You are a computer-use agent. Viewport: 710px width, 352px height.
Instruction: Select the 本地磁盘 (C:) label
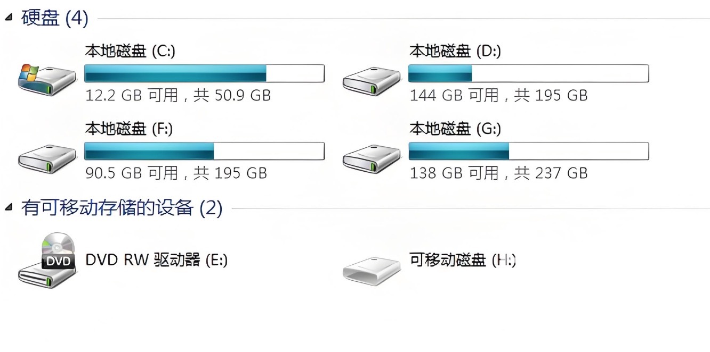coord(130,51)
